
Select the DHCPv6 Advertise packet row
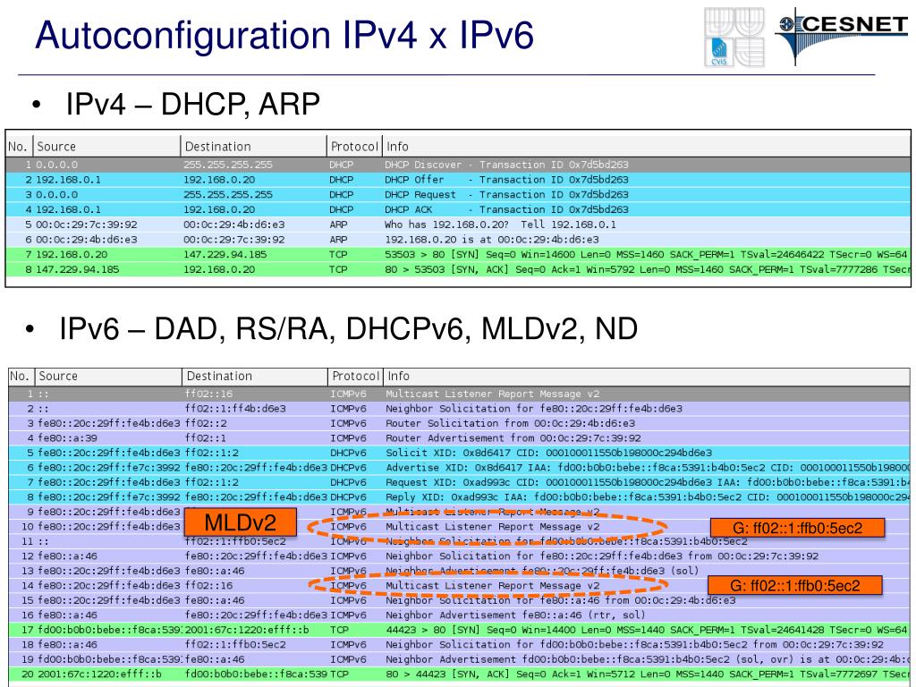[x=459, y=468]
